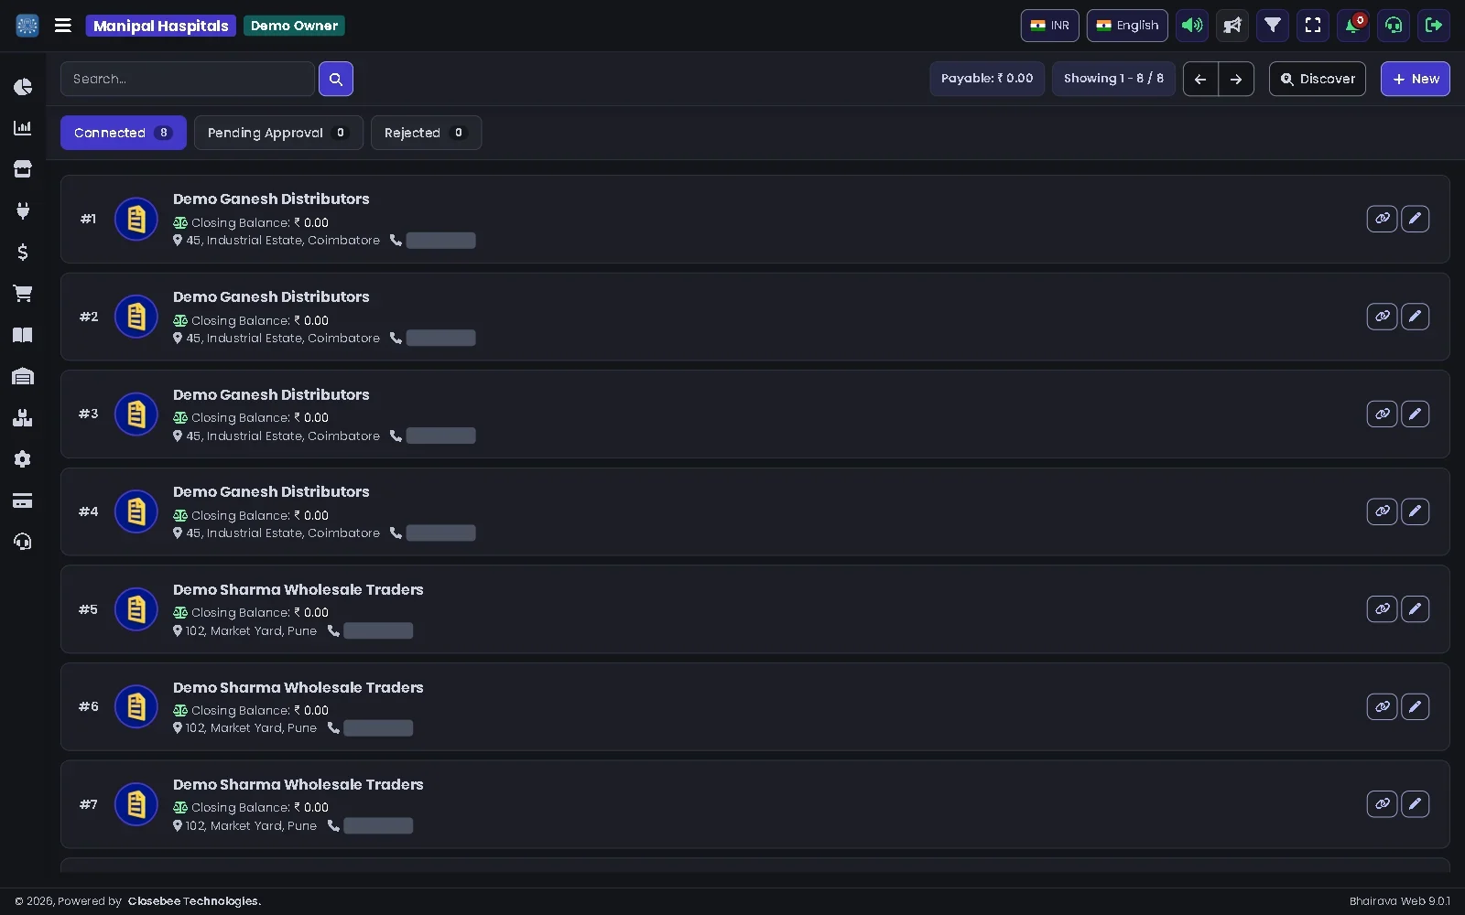Open English language selector

click(x=1127, y=26)
